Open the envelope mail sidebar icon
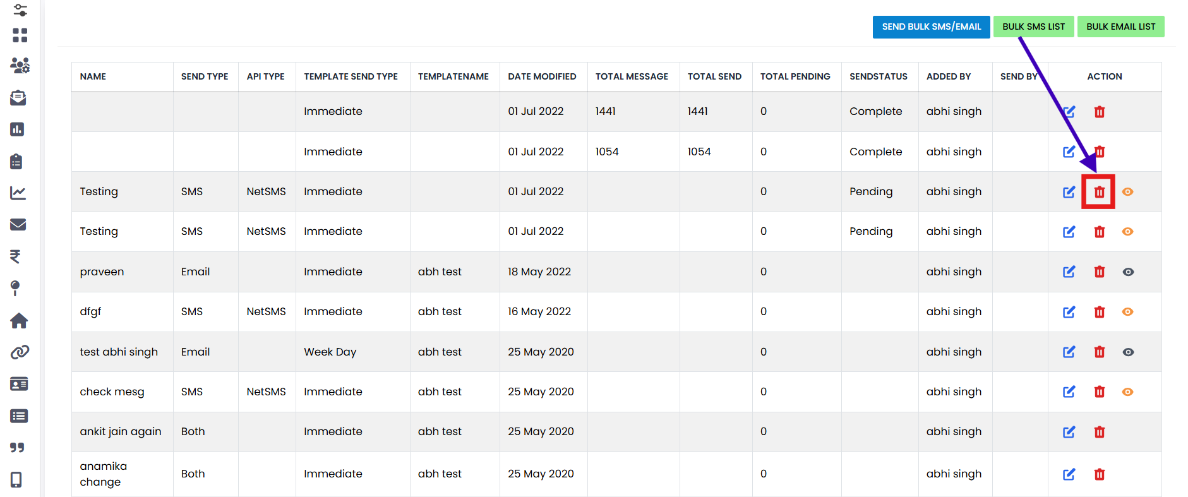Screen dimensions: 1188x497 pos(18,225)
